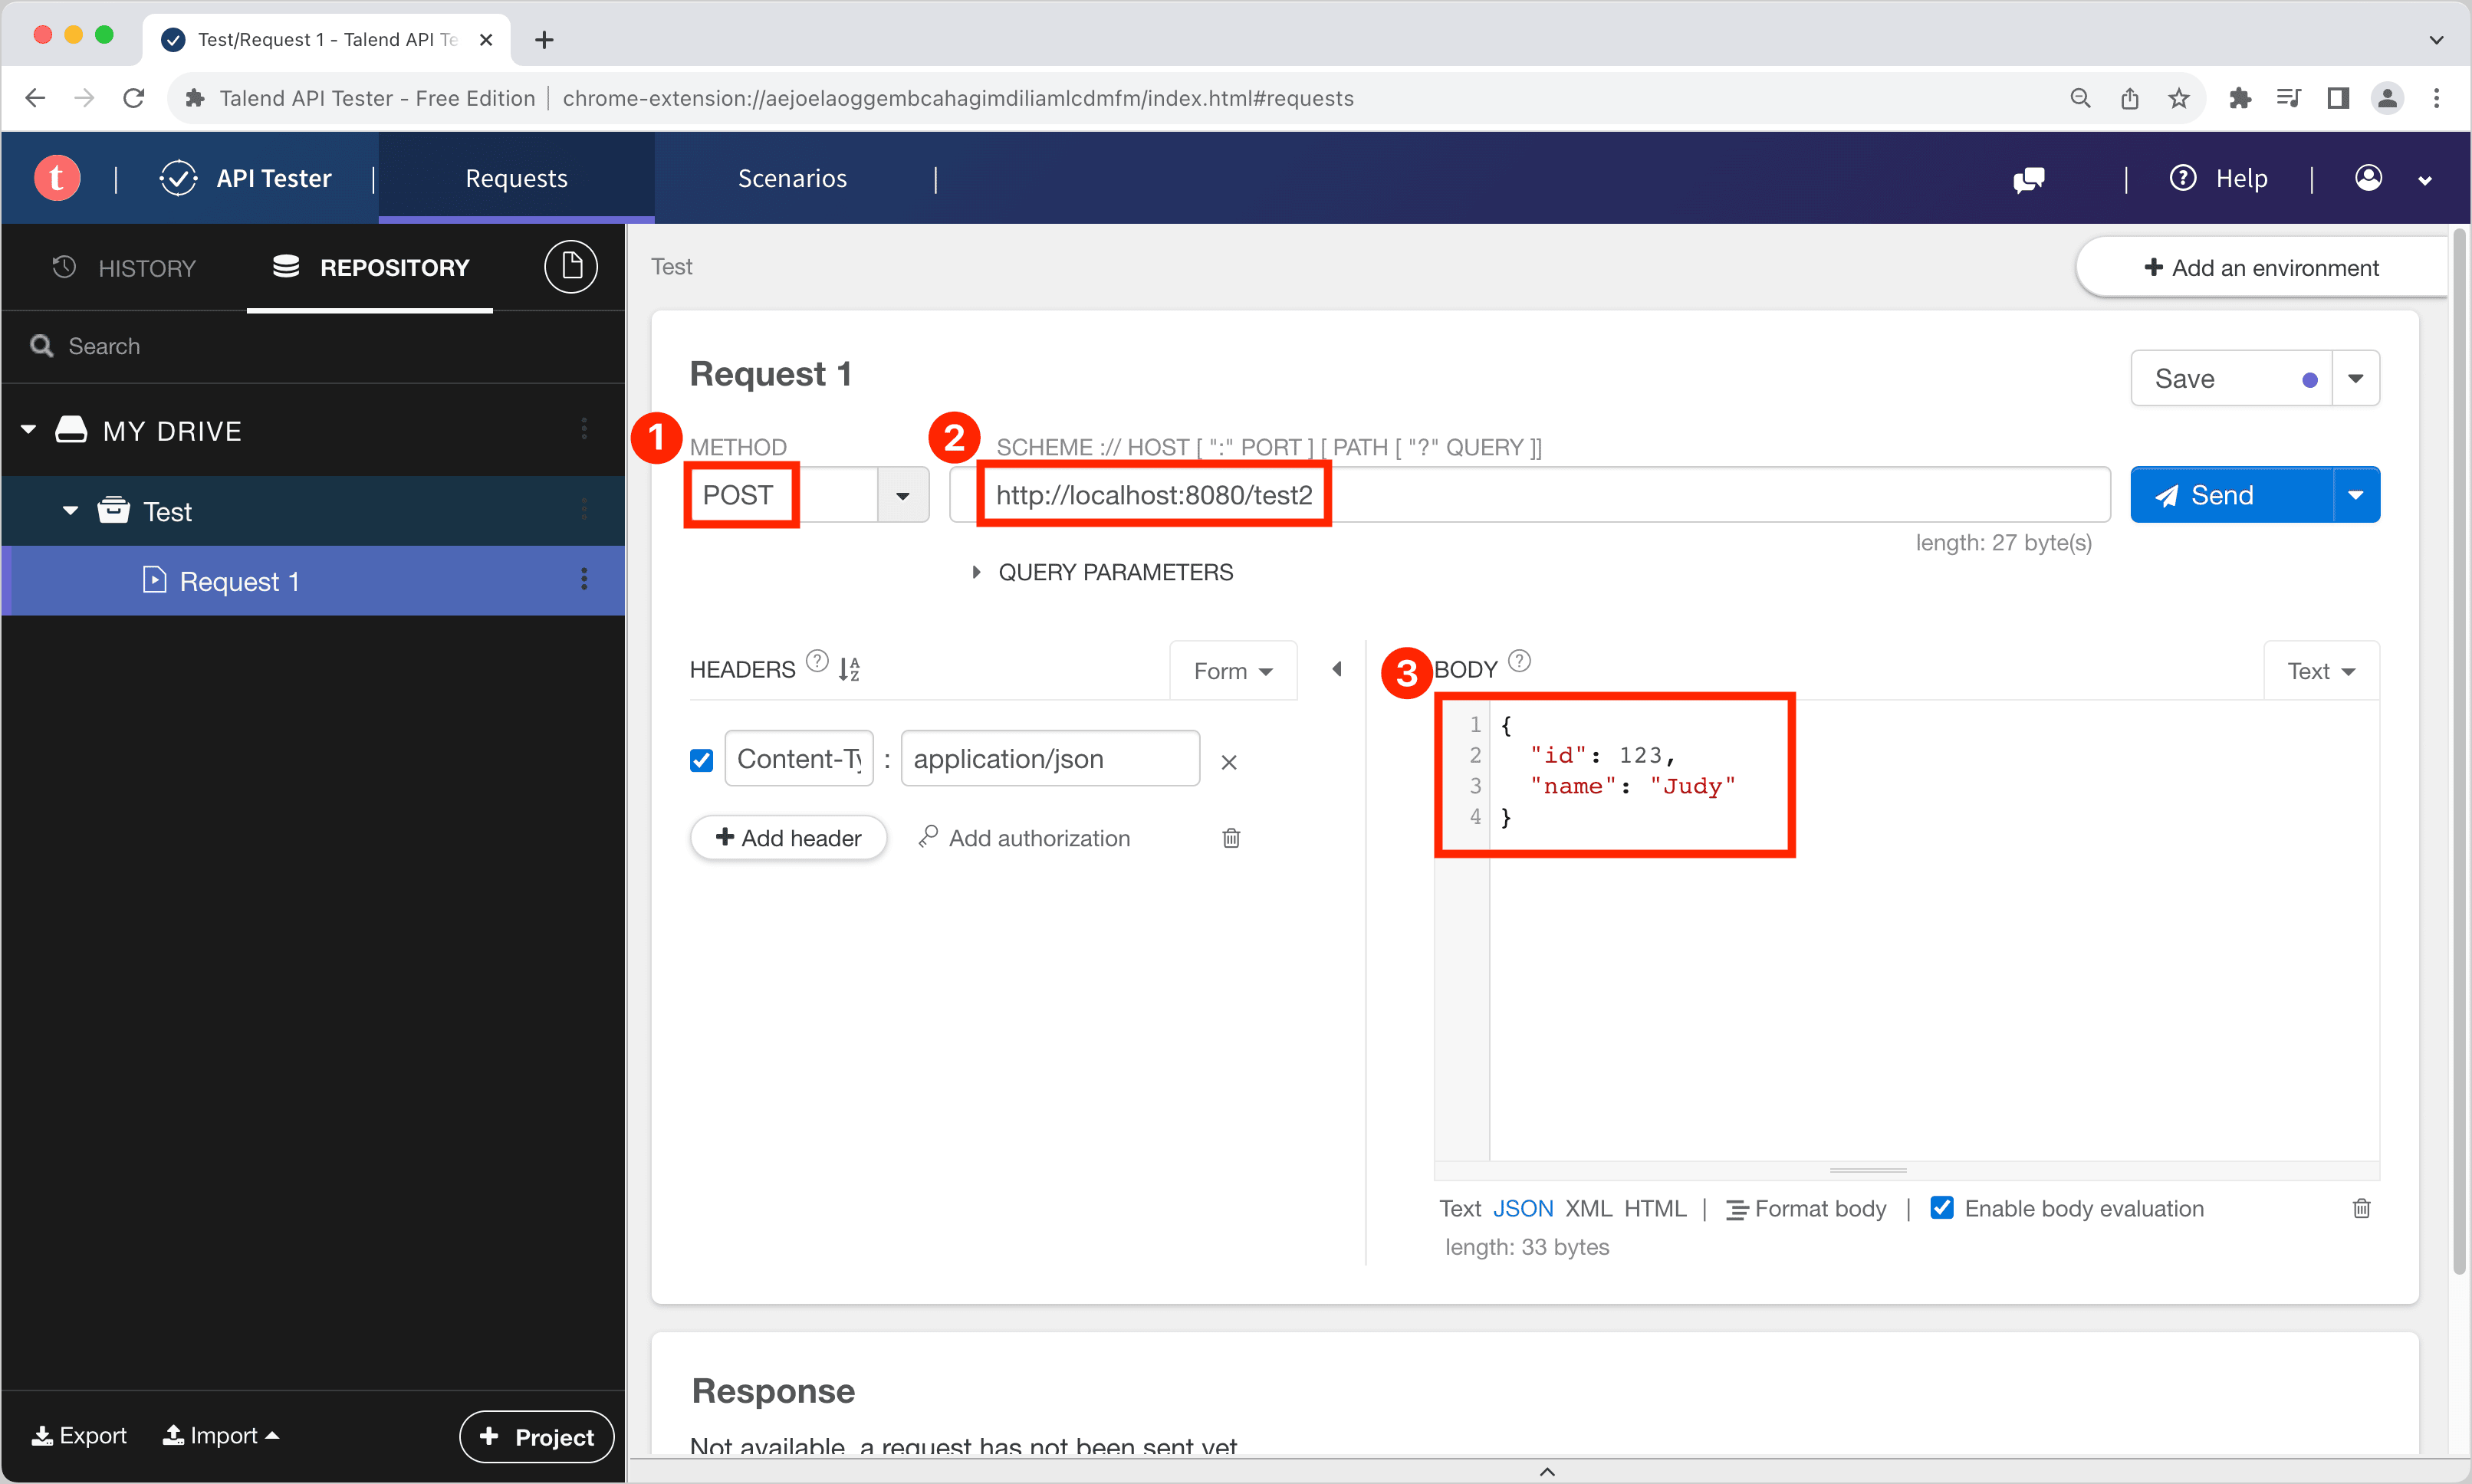Screen dimensions: 2472x1484
Task: Click Add an environment button
Action: [x=2261, y=267]
